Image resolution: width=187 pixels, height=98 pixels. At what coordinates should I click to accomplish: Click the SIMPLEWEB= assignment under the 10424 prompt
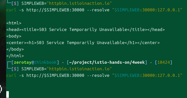[x=34, y=69]
